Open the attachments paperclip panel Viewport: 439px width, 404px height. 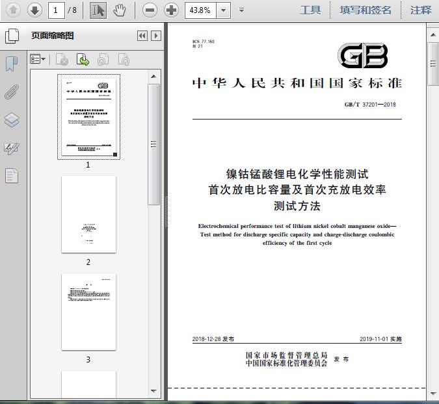[x=12, y=92]
